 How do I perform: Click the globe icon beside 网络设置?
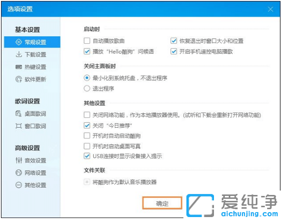pyautogui.click(x=19, y=173)
